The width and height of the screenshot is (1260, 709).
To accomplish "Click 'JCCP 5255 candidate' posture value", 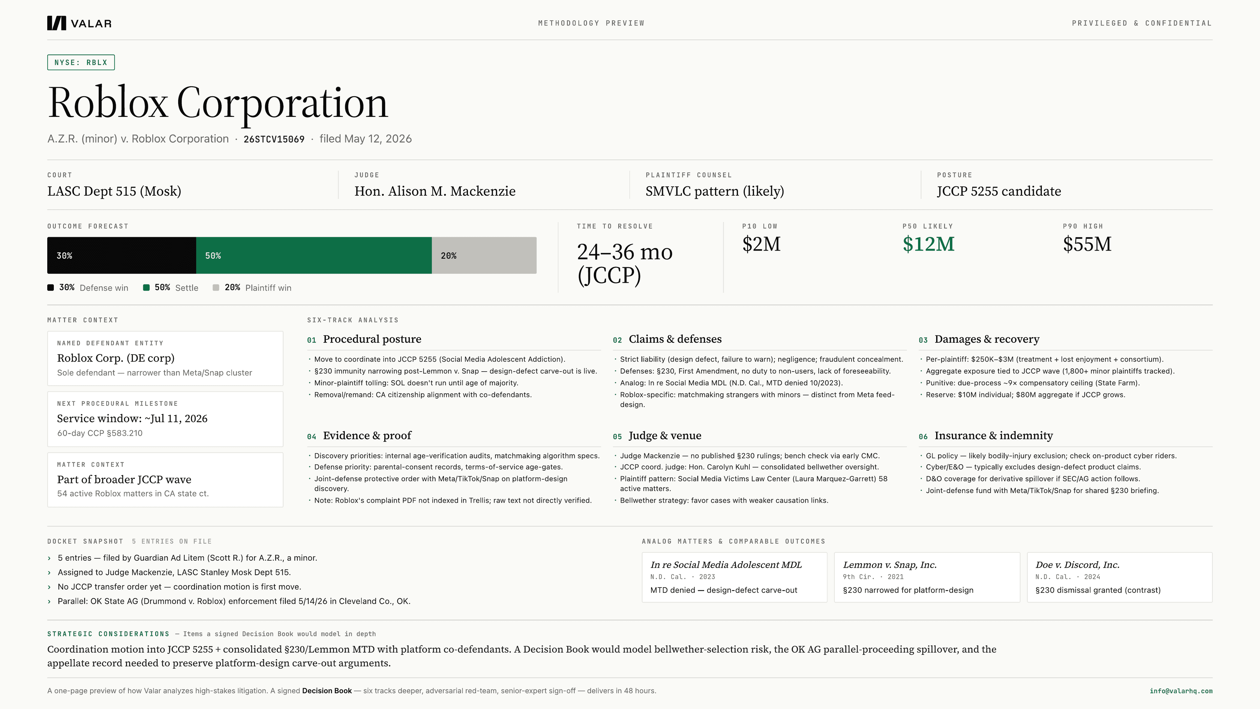I will [999, 191].
